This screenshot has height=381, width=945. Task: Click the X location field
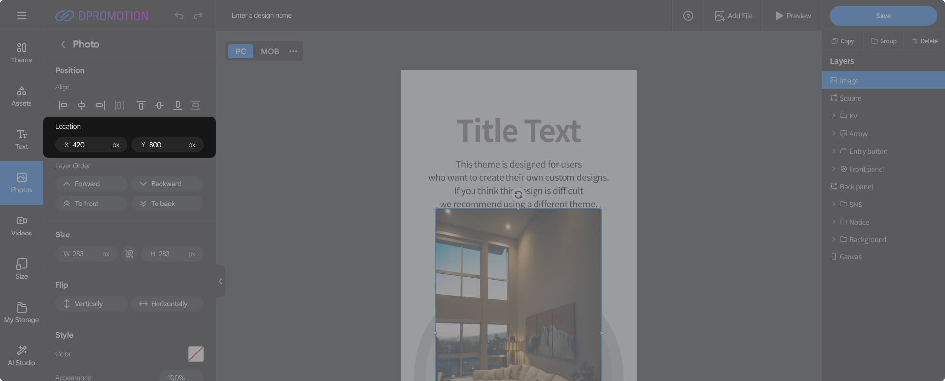91,145
